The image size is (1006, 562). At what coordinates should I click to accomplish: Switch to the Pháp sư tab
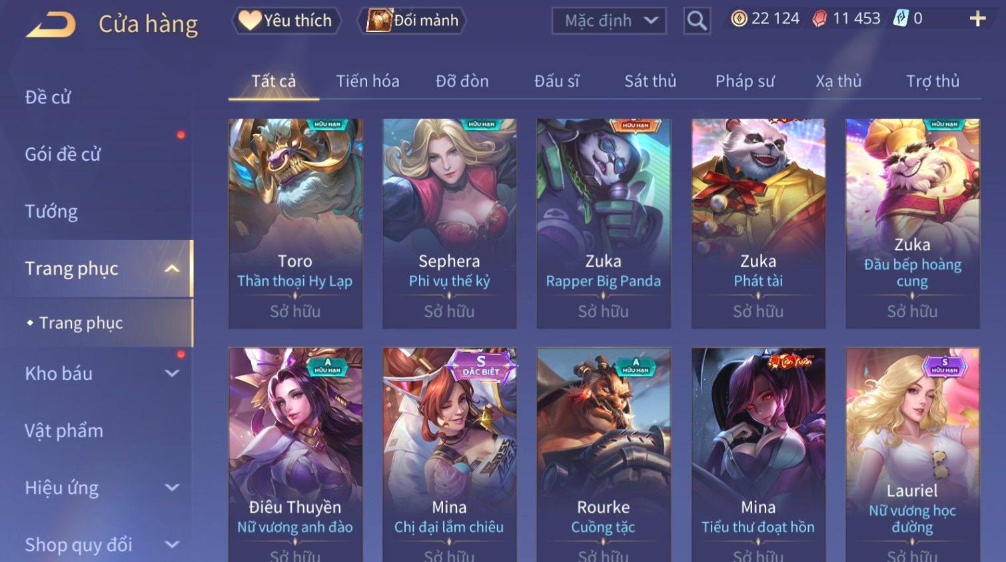click(x=745, y=81)
